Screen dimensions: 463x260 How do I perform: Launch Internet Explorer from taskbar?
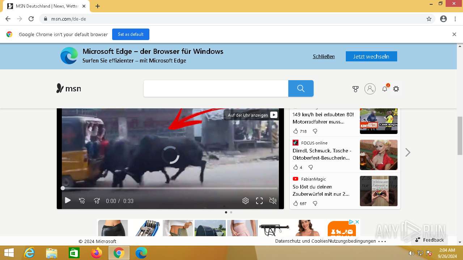29,253
